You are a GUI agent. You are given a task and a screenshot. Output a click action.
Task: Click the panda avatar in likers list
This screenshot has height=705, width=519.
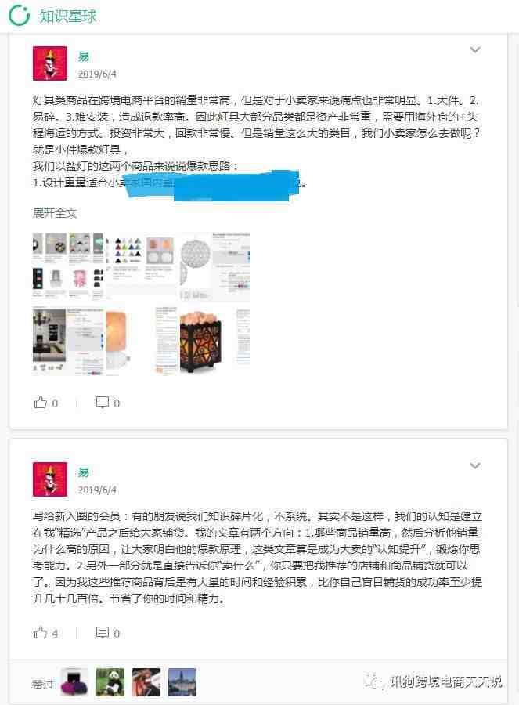(110, 682)
